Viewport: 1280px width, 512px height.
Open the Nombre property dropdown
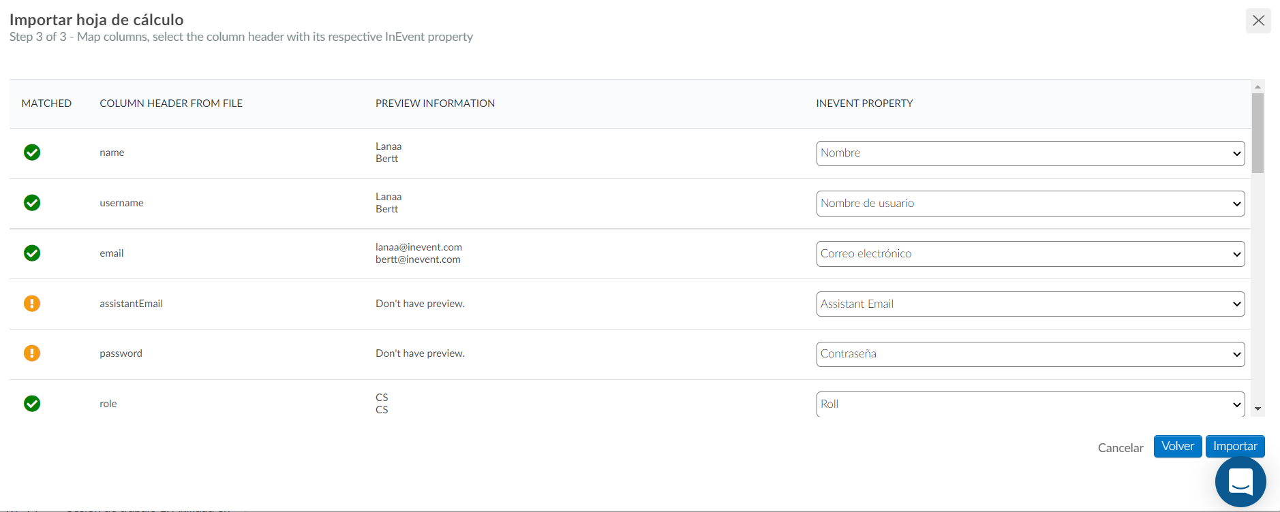pos(1031,153)
